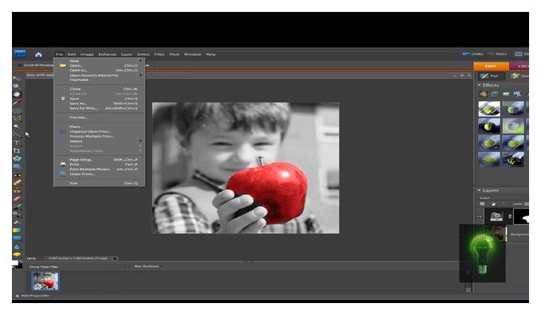Viewport: 541px width, 315px height.
Task: Show Filters category in Effects panel
Action: 483,94
